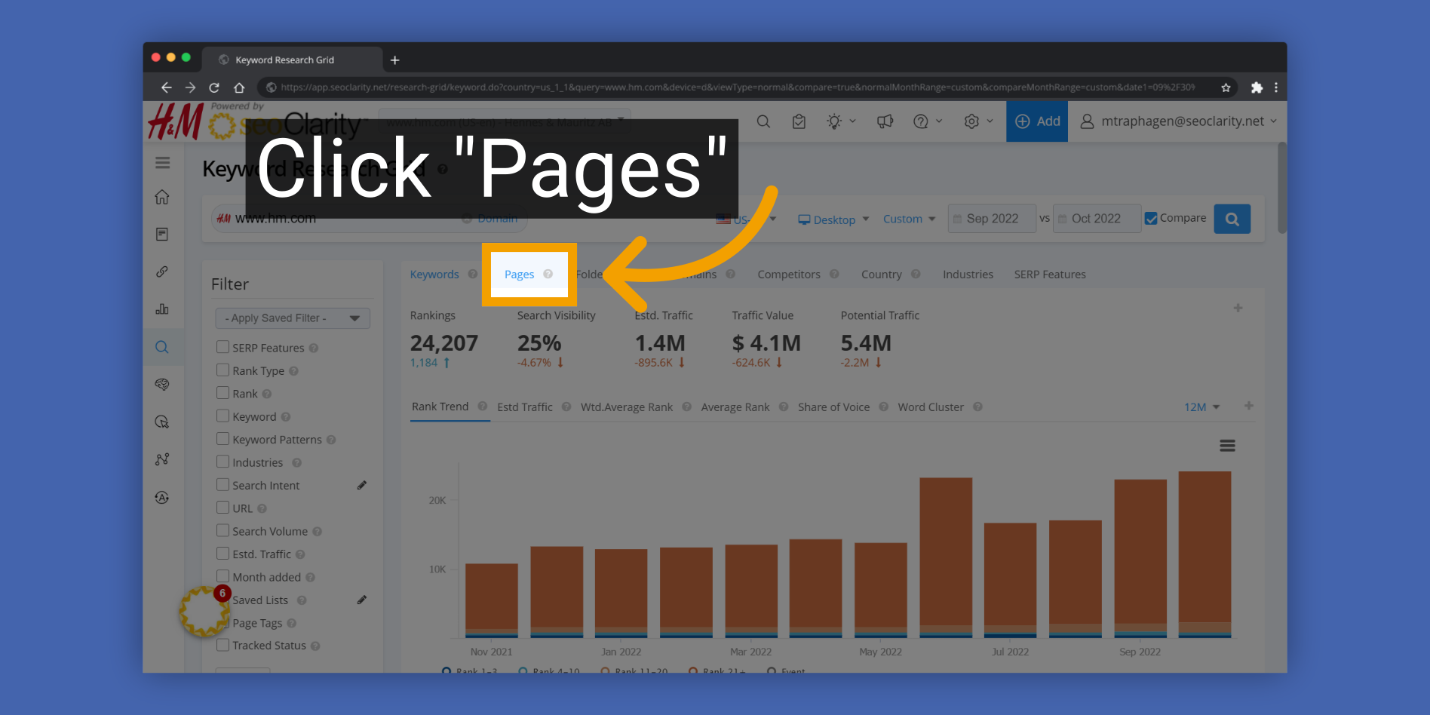The image size is (1430, 715).
Task: Open the 12M time range dropdown
Action: (1201, 407)
